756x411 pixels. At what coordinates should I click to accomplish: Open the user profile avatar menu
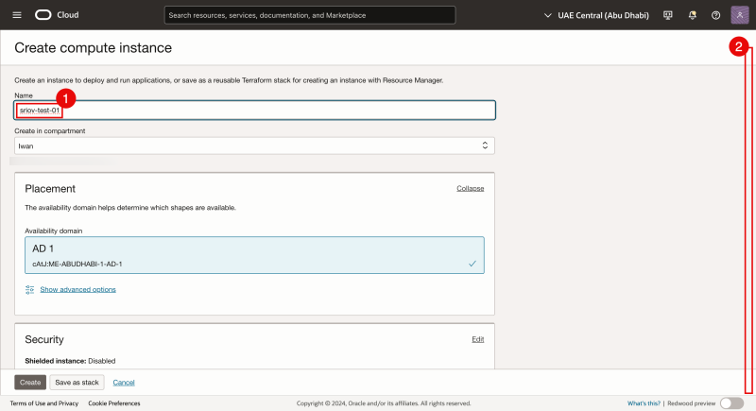pyautogui.click(x=738, y=15)
